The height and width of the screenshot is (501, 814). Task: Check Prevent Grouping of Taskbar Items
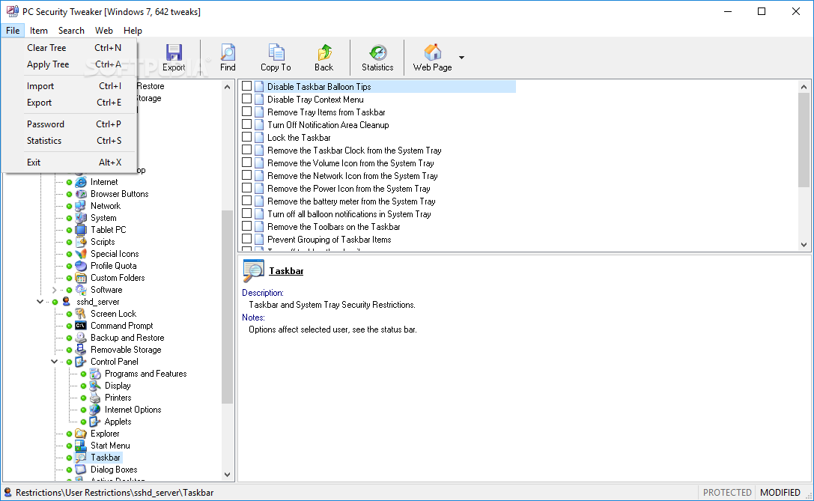point(247,239)
